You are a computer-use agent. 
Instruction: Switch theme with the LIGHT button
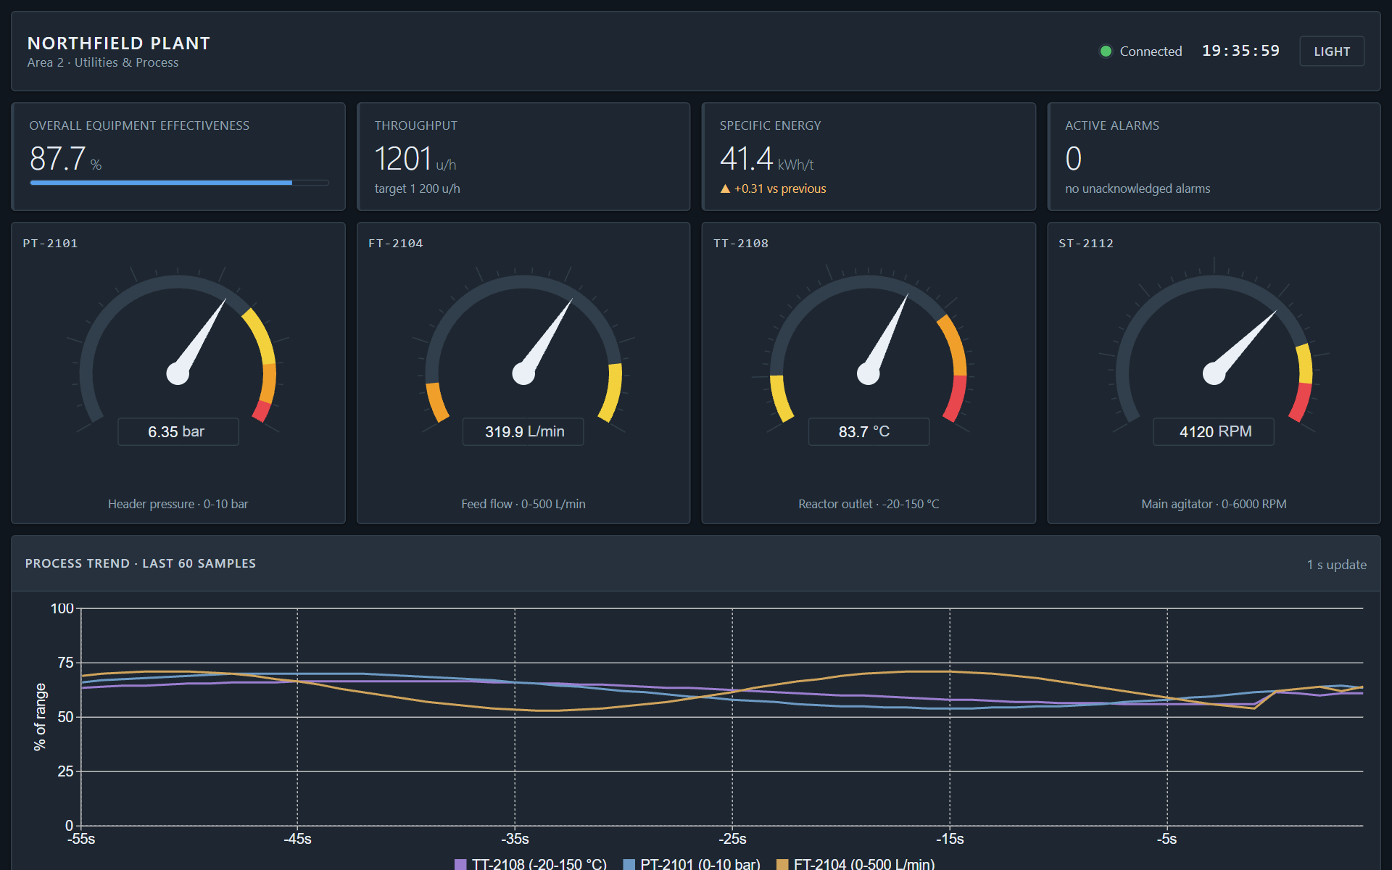pos(1332,51)
